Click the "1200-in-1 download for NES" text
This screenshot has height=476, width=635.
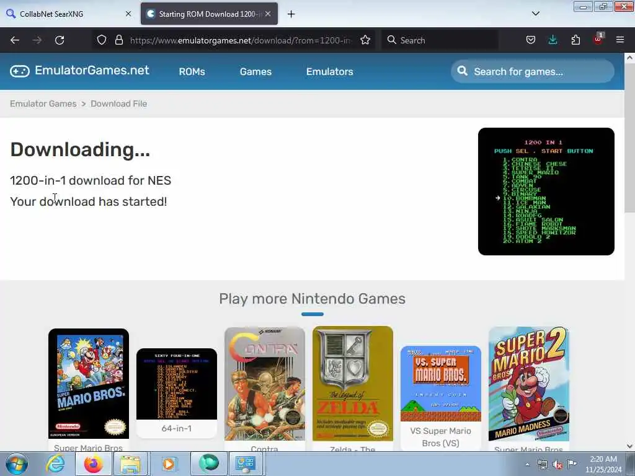[x=91, y=180]
